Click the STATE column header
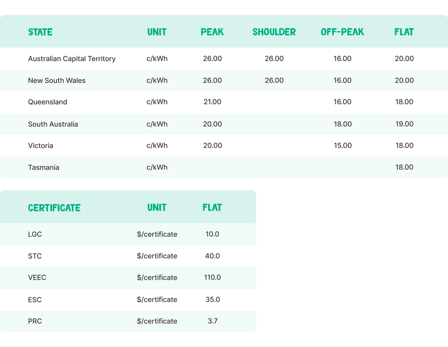The image size is (448, 347). (x=40, y=32)
